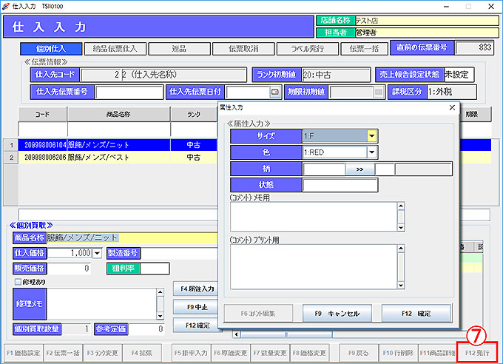The height and width of the screenshot is (364, 503).
Task: Open the 伝票取消 tab
Action: tap(242, 49)
